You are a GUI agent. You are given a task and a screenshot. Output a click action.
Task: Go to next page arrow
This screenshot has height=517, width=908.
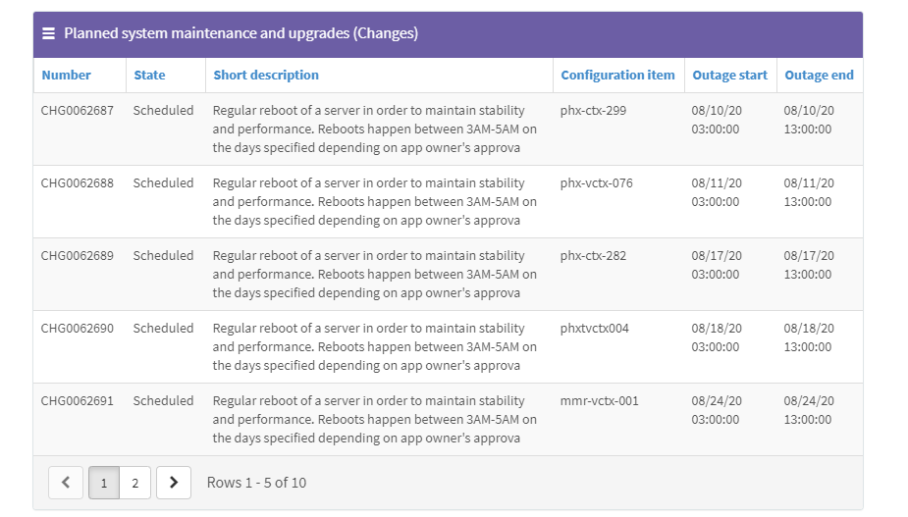pos(174,483)
